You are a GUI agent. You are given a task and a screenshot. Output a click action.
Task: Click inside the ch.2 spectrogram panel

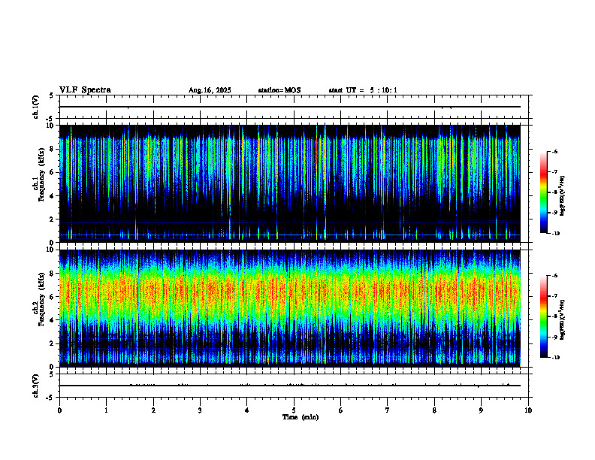point(290,308)
